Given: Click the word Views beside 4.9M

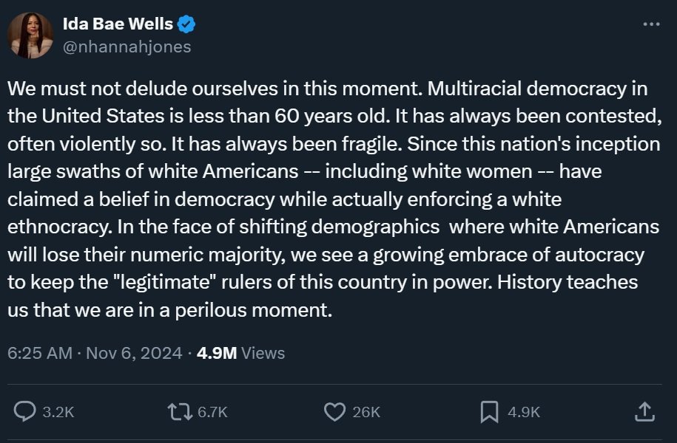Looking at the screenshot, I should (x=263, y=353).
